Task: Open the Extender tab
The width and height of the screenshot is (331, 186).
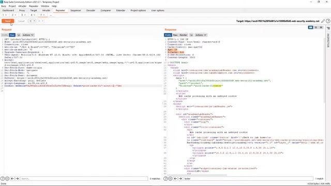Action: pos(121,10)
